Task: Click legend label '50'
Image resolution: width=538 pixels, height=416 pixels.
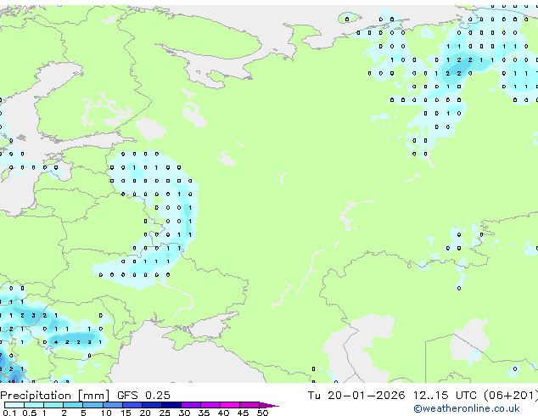Action: 262,413
